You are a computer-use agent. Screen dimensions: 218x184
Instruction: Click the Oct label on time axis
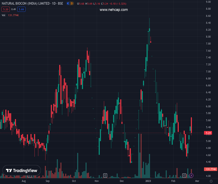74,181
